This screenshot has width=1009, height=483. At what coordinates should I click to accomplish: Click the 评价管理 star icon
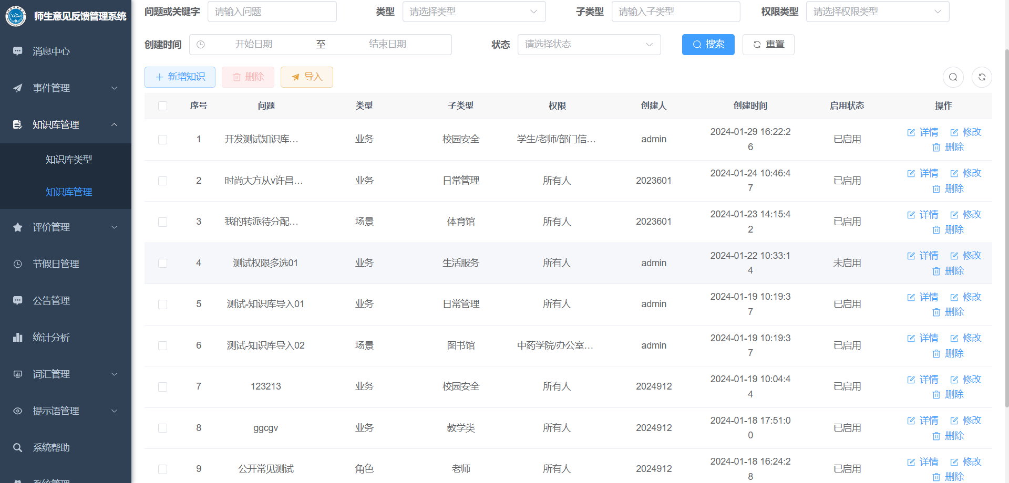point(18,227)
